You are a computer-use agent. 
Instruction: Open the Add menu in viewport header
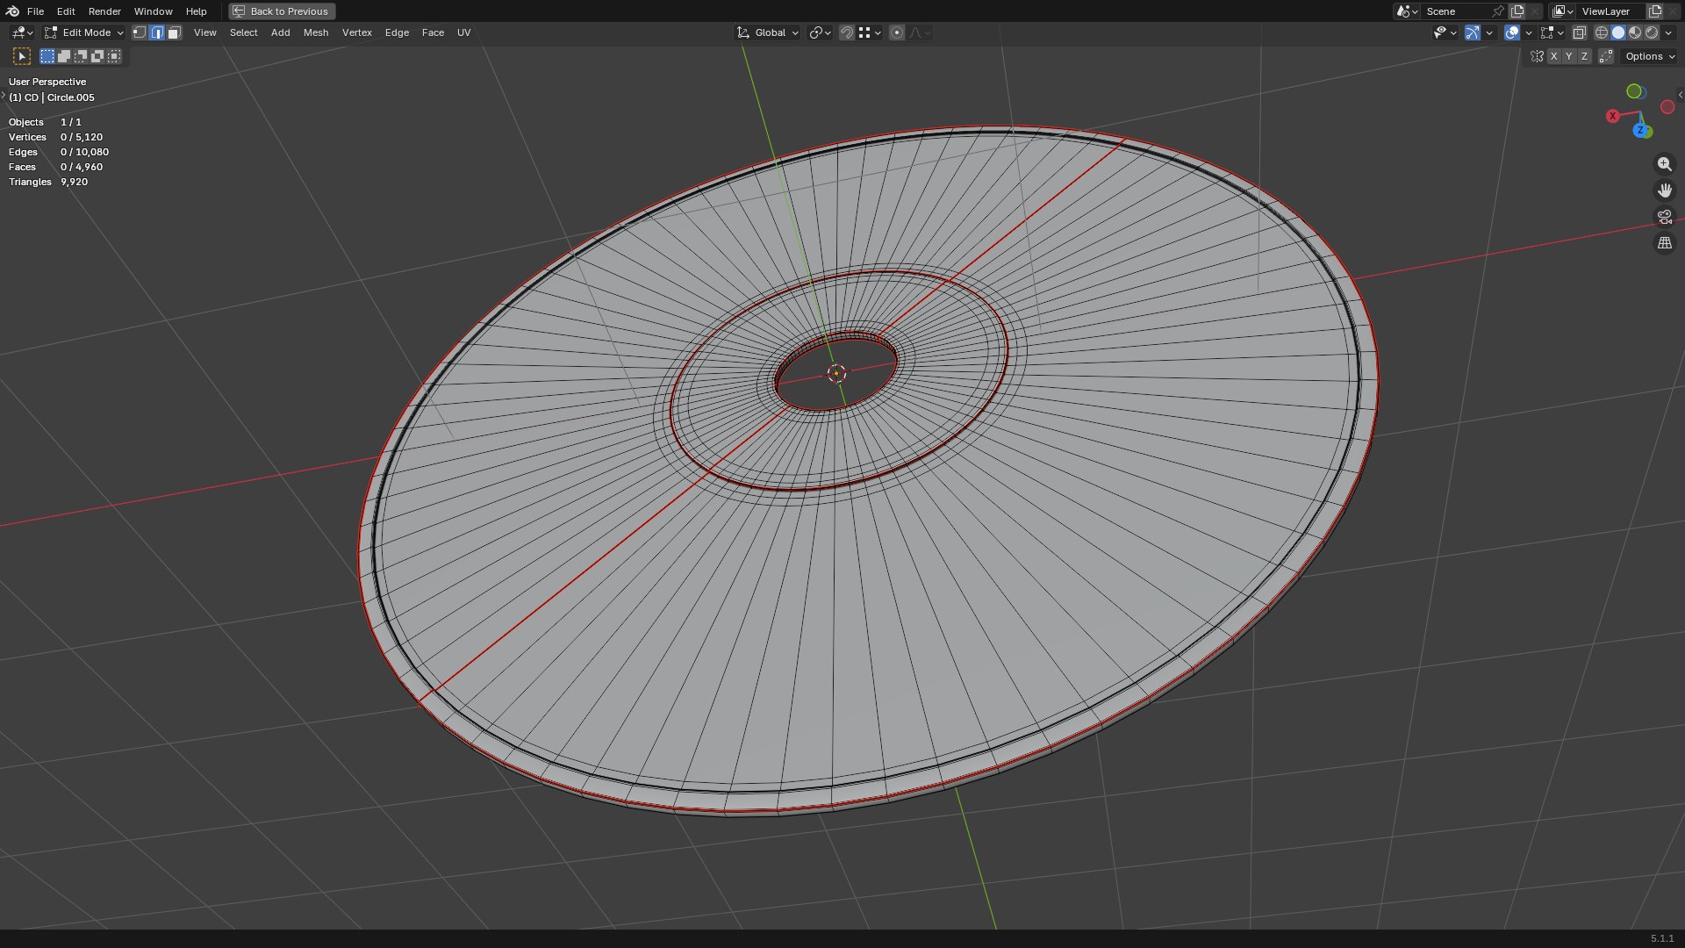click(x=280, y=32)
